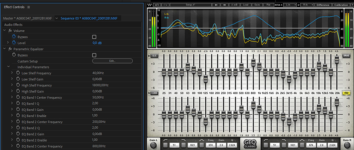Expand the EQ Band 3 Center Frequency row
Image resolution: width=354 pixels, height=150 pixels.
(x=12, y=146)
